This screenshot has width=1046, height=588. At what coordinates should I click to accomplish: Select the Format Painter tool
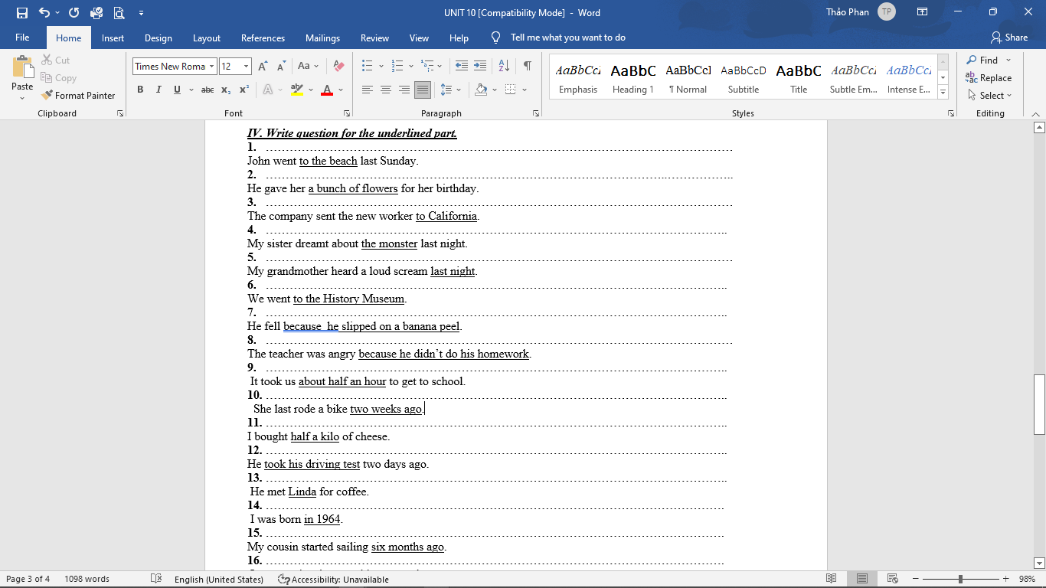(x=79, y=96)
